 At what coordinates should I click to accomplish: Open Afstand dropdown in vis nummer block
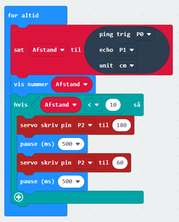(72, 84)
